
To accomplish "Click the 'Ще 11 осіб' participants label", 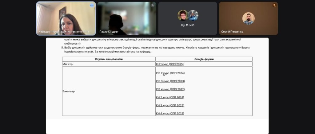I will coord(188,25).
